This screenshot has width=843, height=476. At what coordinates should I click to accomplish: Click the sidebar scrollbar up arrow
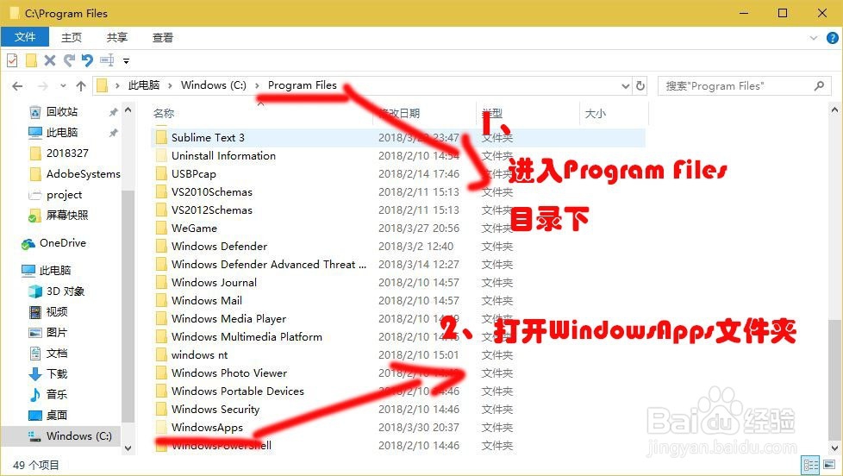pos(128,110)
